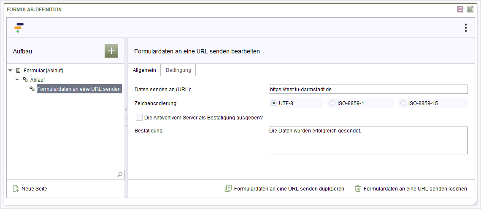Click the pink document icon at top right
Viewport: 481px width, 209px height.
460,9
